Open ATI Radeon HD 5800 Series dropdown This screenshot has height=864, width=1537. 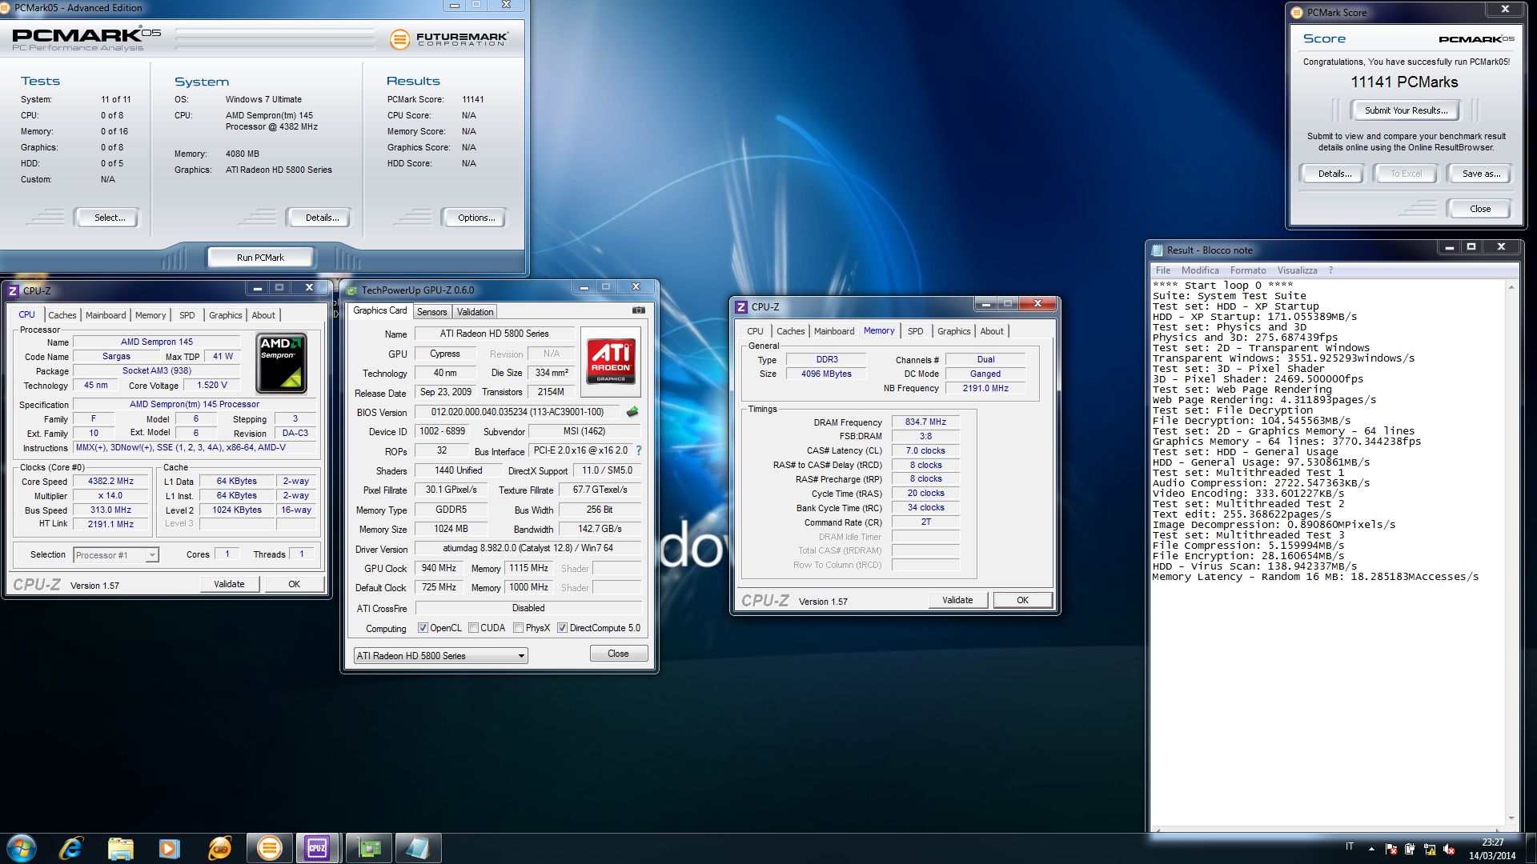coord(440,656)
